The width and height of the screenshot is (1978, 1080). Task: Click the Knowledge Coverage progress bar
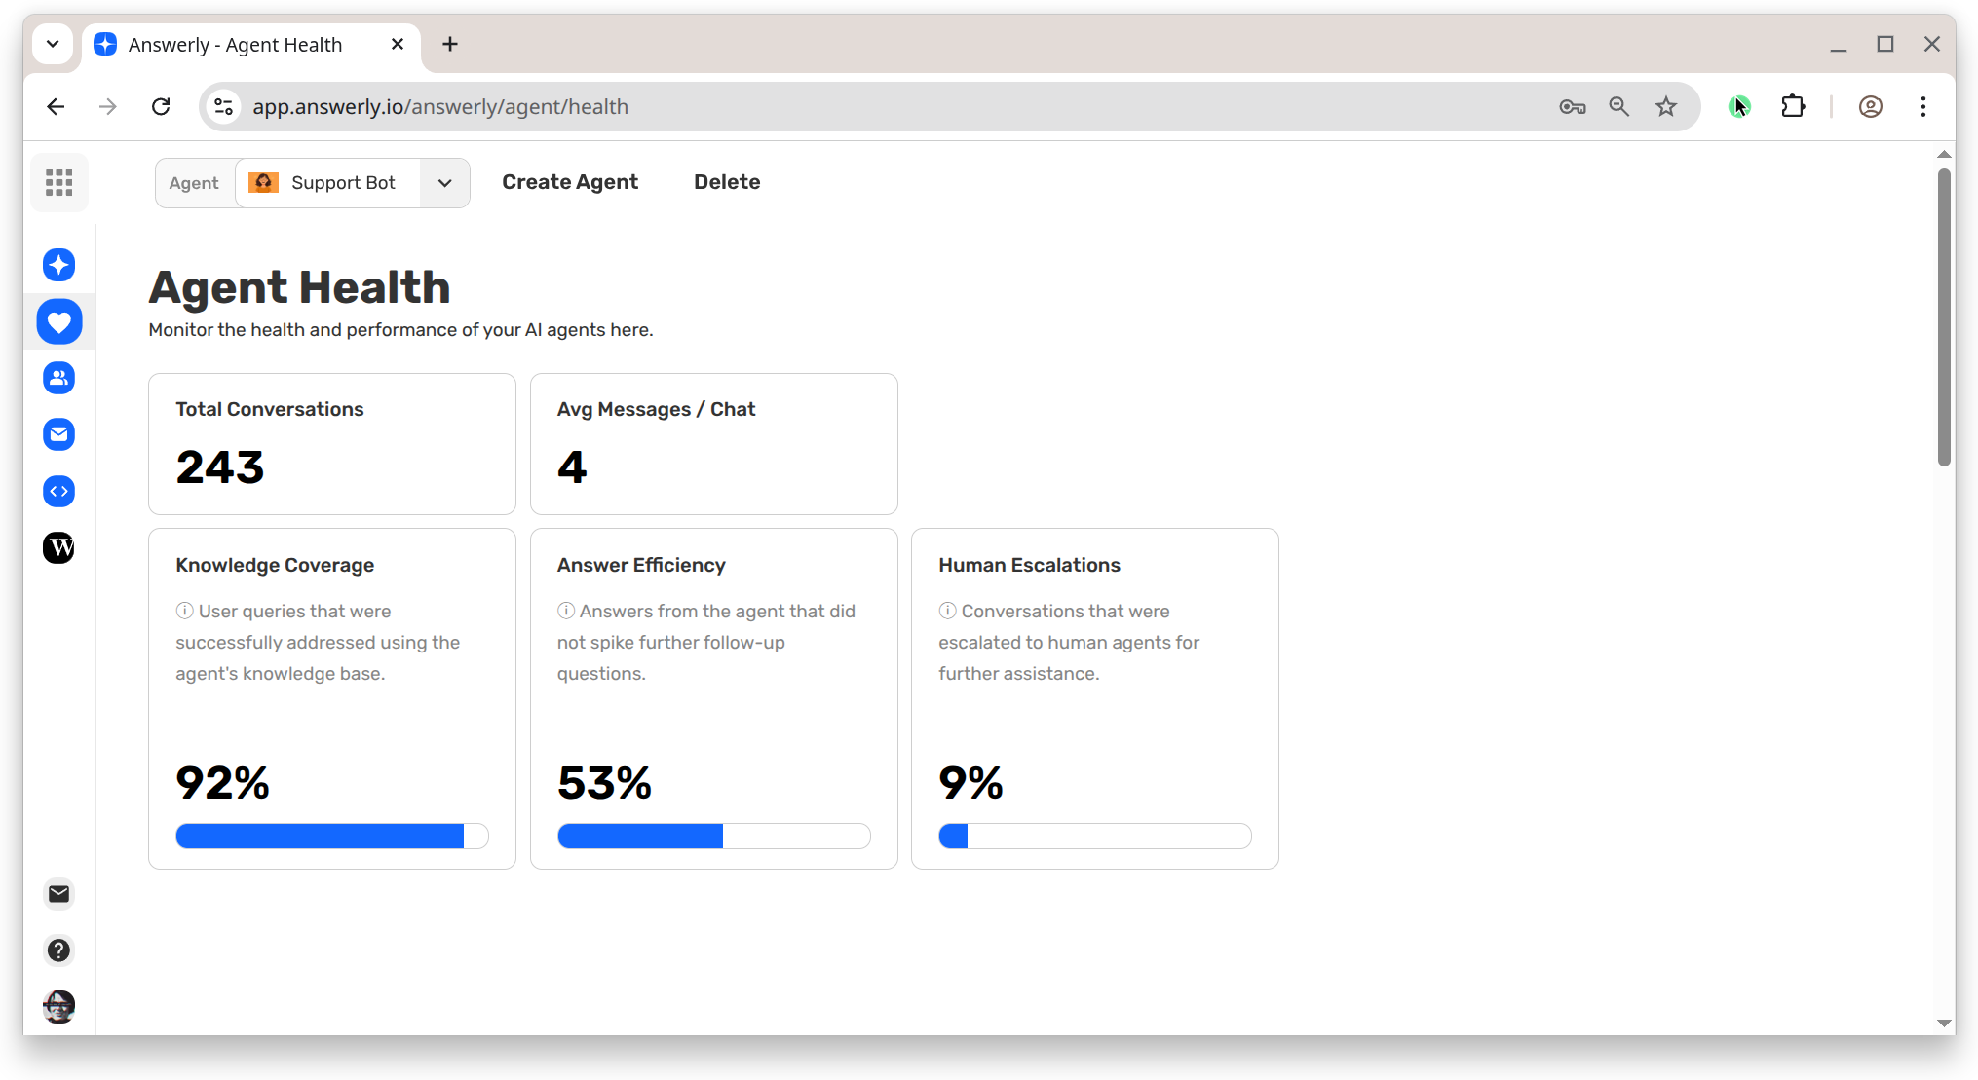click(x=331, y=836)
